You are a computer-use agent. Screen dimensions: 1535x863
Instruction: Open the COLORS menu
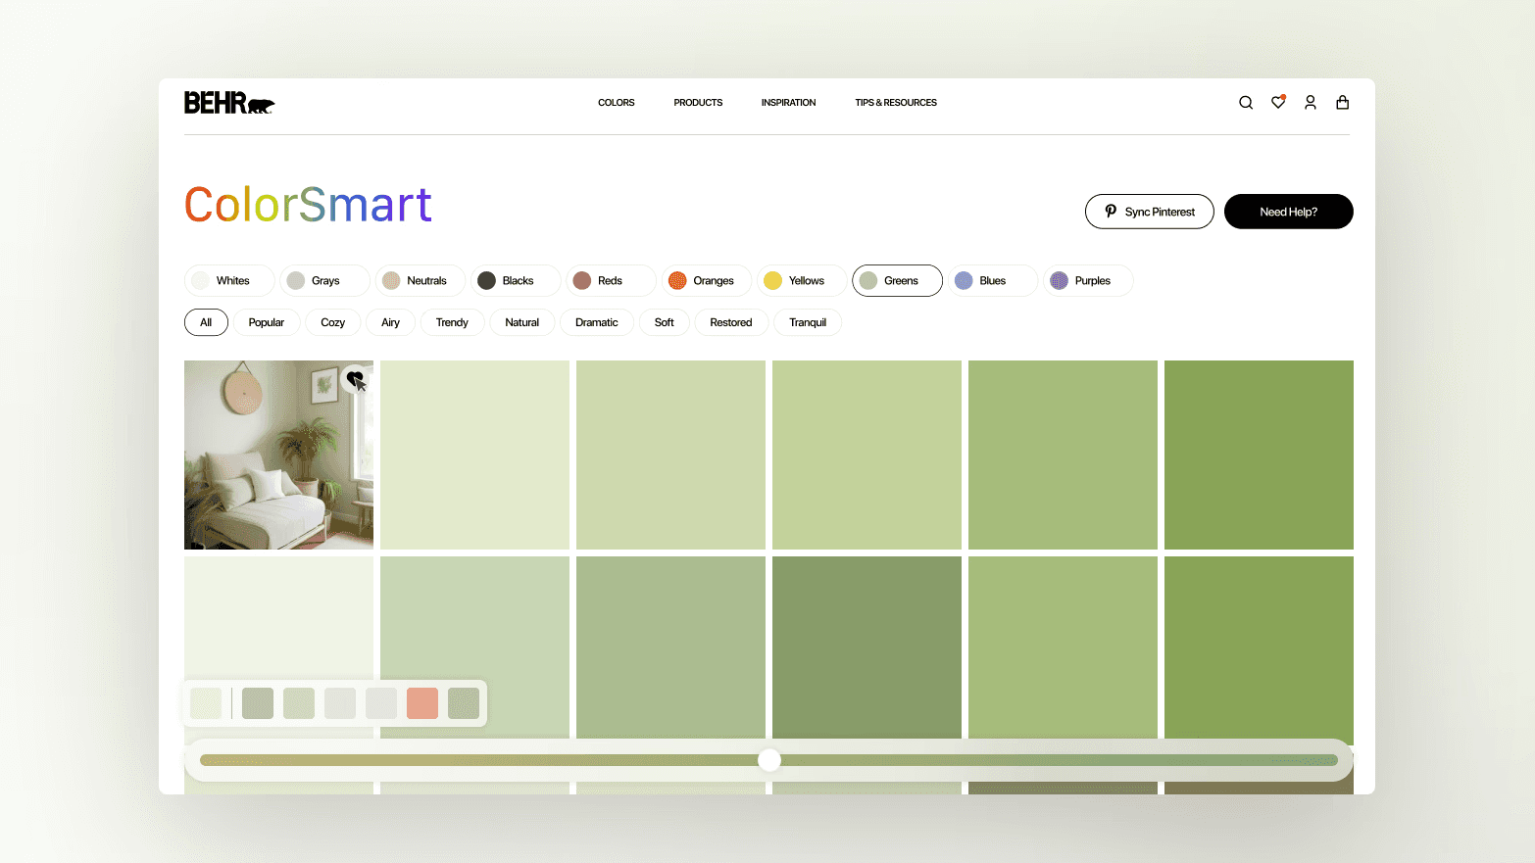[x=617, y=103]
